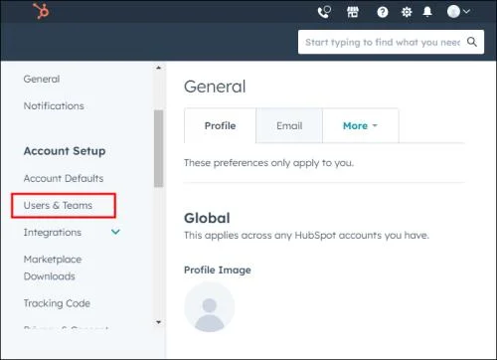
Task: Select General in the sidebar
Action: point(42,79)
